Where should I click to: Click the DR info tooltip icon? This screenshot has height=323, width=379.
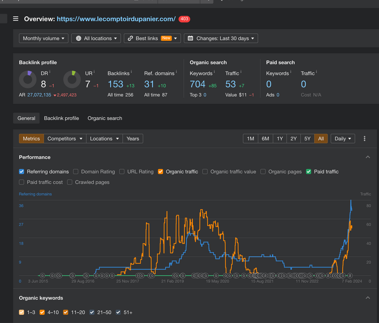[x=50, y=72]
